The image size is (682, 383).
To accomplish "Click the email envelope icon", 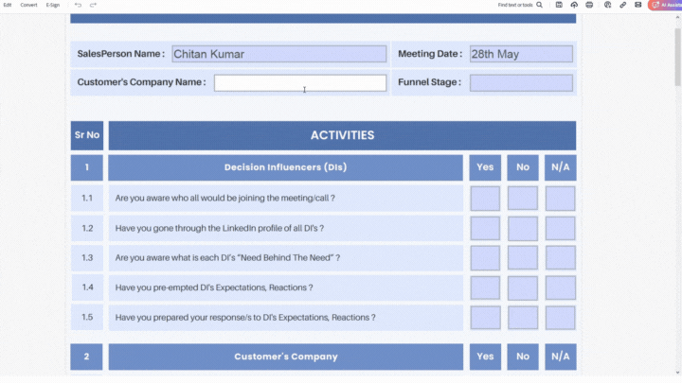I will point(637,5).
